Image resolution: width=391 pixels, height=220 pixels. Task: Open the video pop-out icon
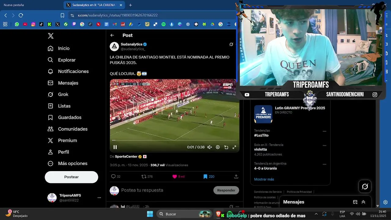click(x=226, y=147)
